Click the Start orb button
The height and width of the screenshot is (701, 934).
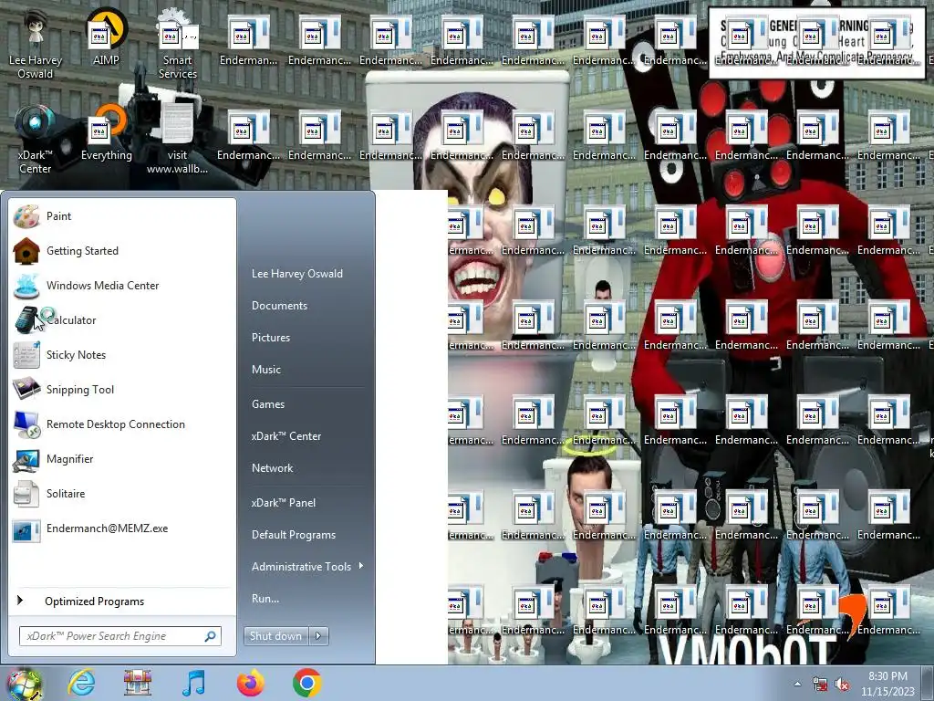tap(24, 684)
